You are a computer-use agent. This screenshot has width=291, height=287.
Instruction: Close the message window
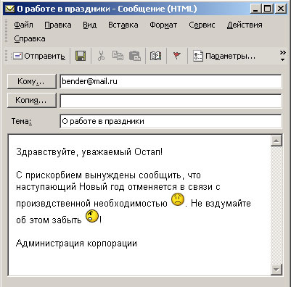(x=281, y=9)
